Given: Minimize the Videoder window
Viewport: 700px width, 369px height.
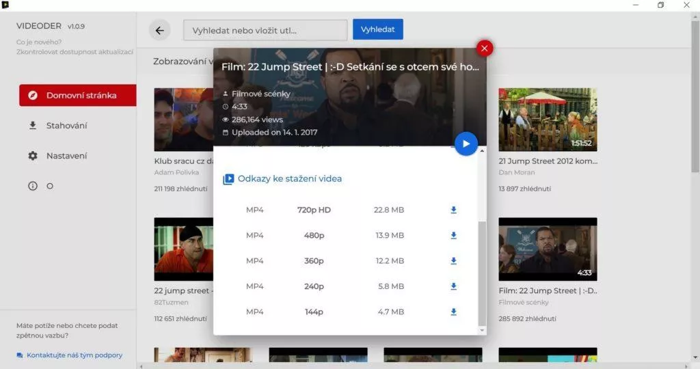Looking at the screenshot, I should click(x=636, y=5).
